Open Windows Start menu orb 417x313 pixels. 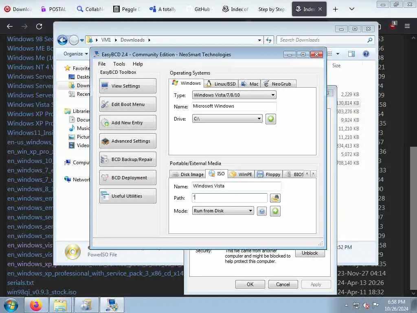(x=11, y=305)
